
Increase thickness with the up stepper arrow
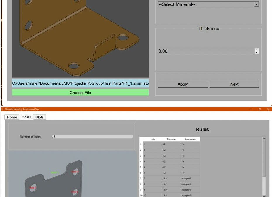click(x=257, y=50)
